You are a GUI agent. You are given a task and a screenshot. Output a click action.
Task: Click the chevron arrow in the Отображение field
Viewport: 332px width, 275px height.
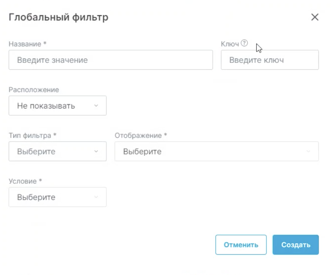tap(308, 151)
